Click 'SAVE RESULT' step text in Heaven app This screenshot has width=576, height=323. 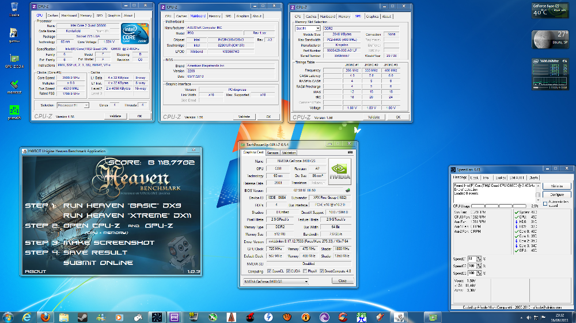(x=95, y=253)
